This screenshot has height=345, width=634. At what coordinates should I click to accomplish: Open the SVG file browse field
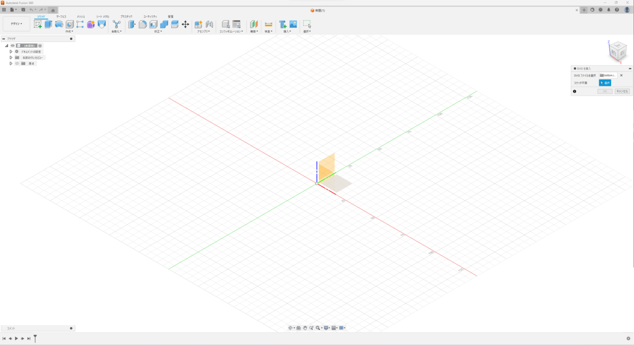608,75
